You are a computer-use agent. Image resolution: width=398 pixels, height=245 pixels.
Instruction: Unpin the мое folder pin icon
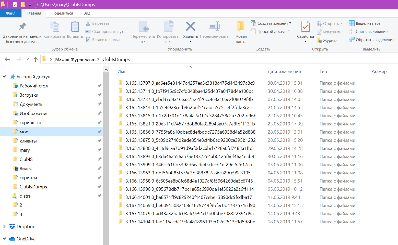click(x=99, y=132)
